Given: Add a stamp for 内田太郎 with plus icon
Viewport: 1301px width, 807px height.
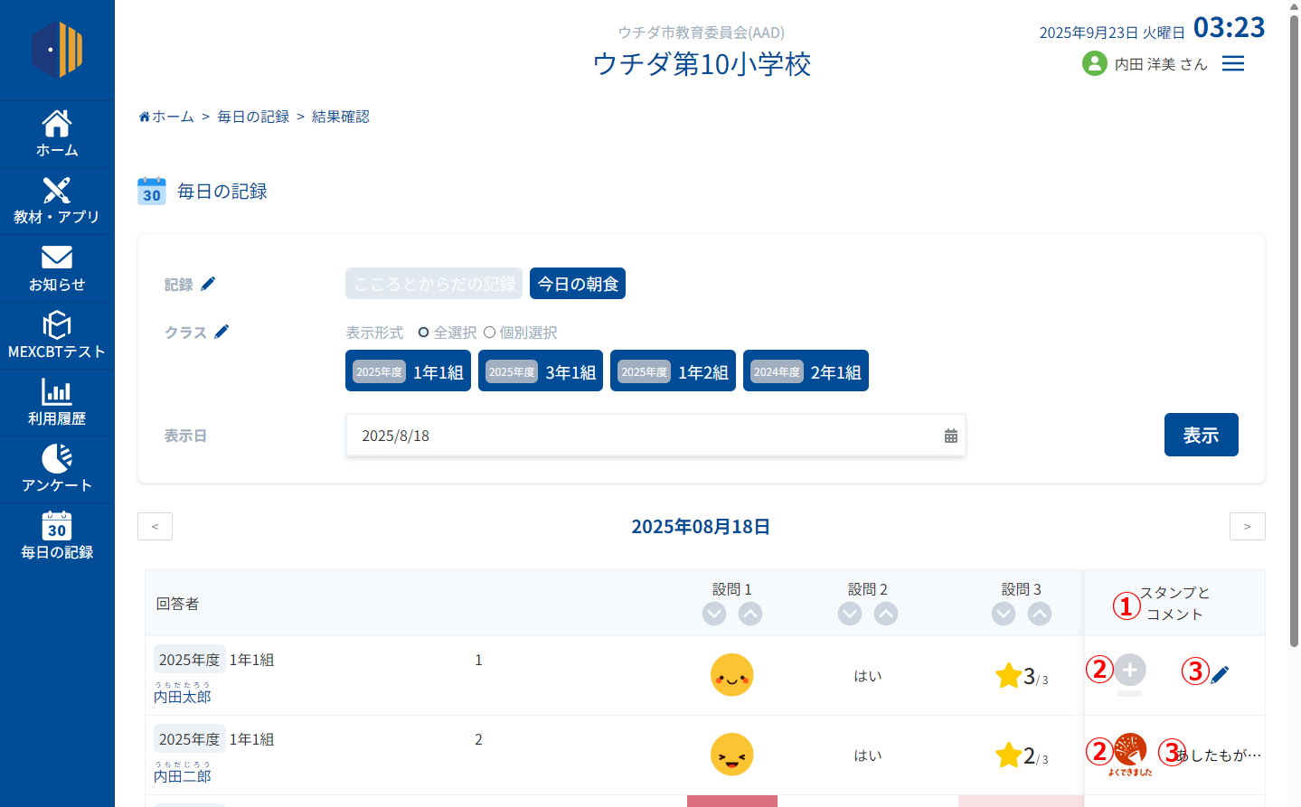Looking at the screenshot, I should pos(1130,670).
